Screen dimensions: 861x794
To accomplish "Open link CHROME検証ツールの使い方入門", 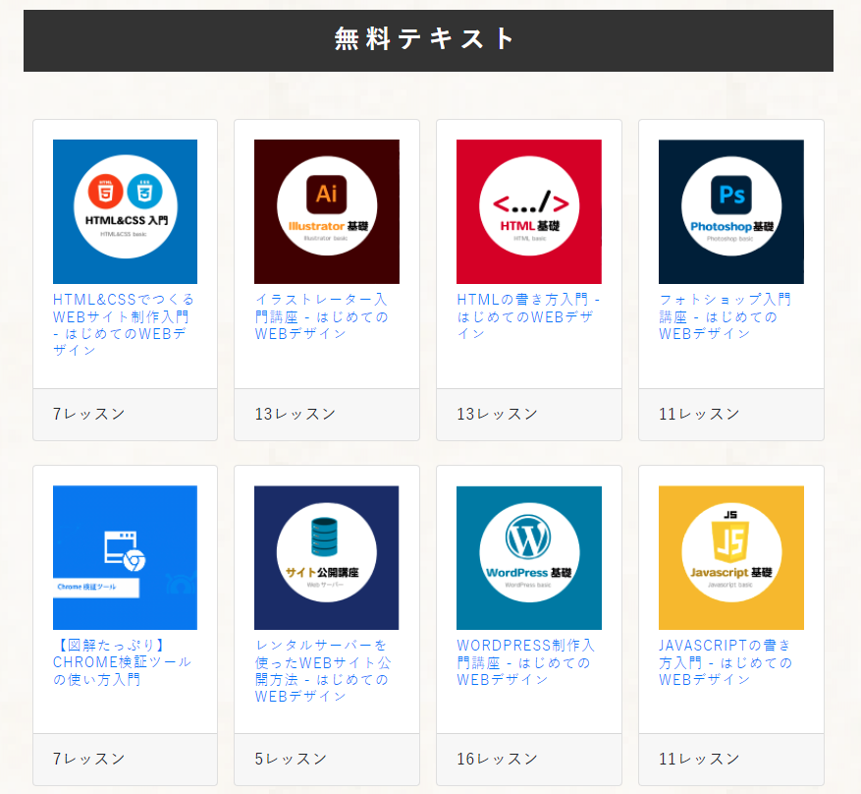I will pos(122,662).
